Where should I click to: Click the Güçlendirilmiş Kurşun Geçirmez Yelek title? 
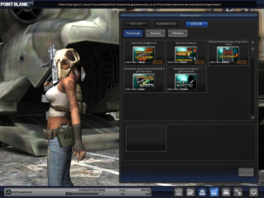click(228, 43)
